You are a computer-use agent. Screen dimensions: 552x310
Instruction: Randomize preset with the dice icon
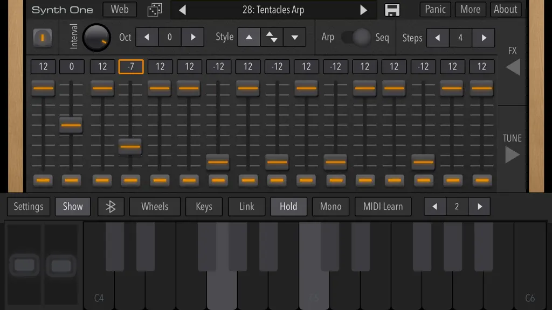tap(155, 10)
